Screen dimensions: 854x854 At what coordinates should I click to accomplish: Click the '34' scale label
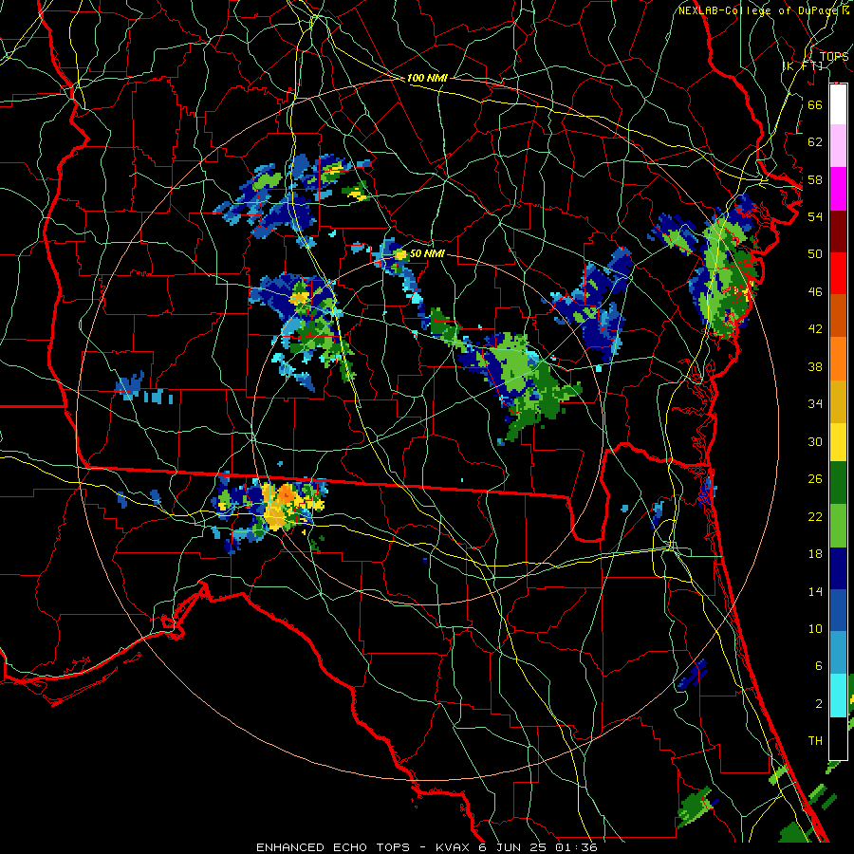point(815,404)
